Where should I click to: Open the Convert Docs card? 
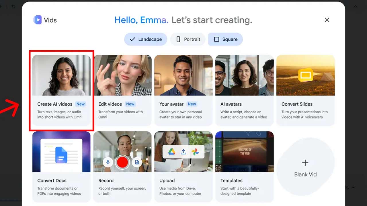coord(61,167)
